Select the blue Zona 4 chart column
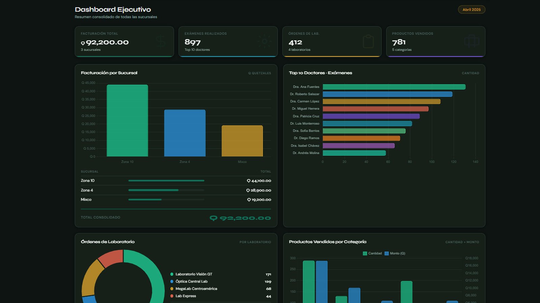The width and height of the screenshot is (540, 303). (x=185, y=133)
